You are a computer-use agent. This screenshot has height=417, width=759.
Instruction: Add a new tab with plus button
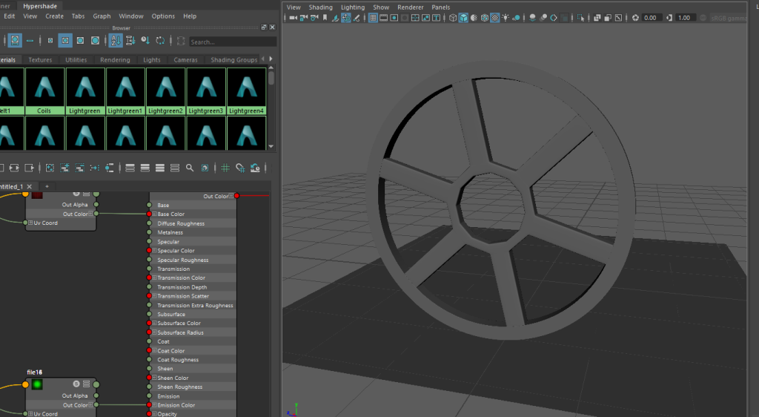click(47, 186)
